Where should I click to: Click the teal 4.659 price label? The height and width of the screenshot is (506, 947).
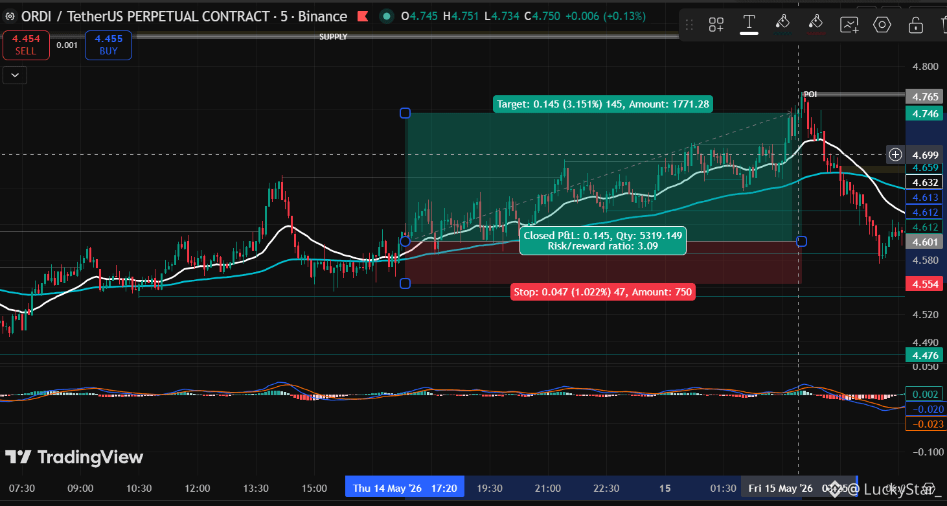[x=924, y=167]
